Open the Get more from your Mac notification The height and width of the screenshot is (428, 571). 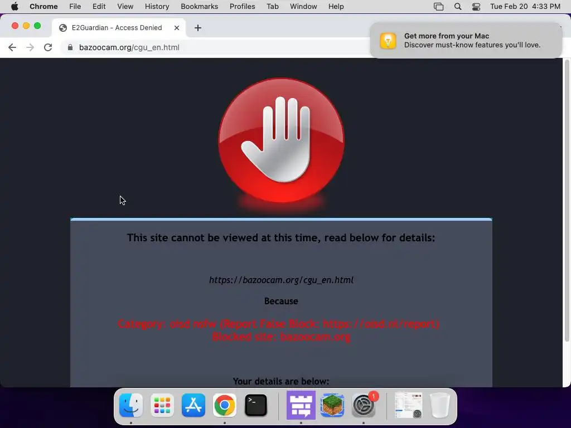coord(466,40)
